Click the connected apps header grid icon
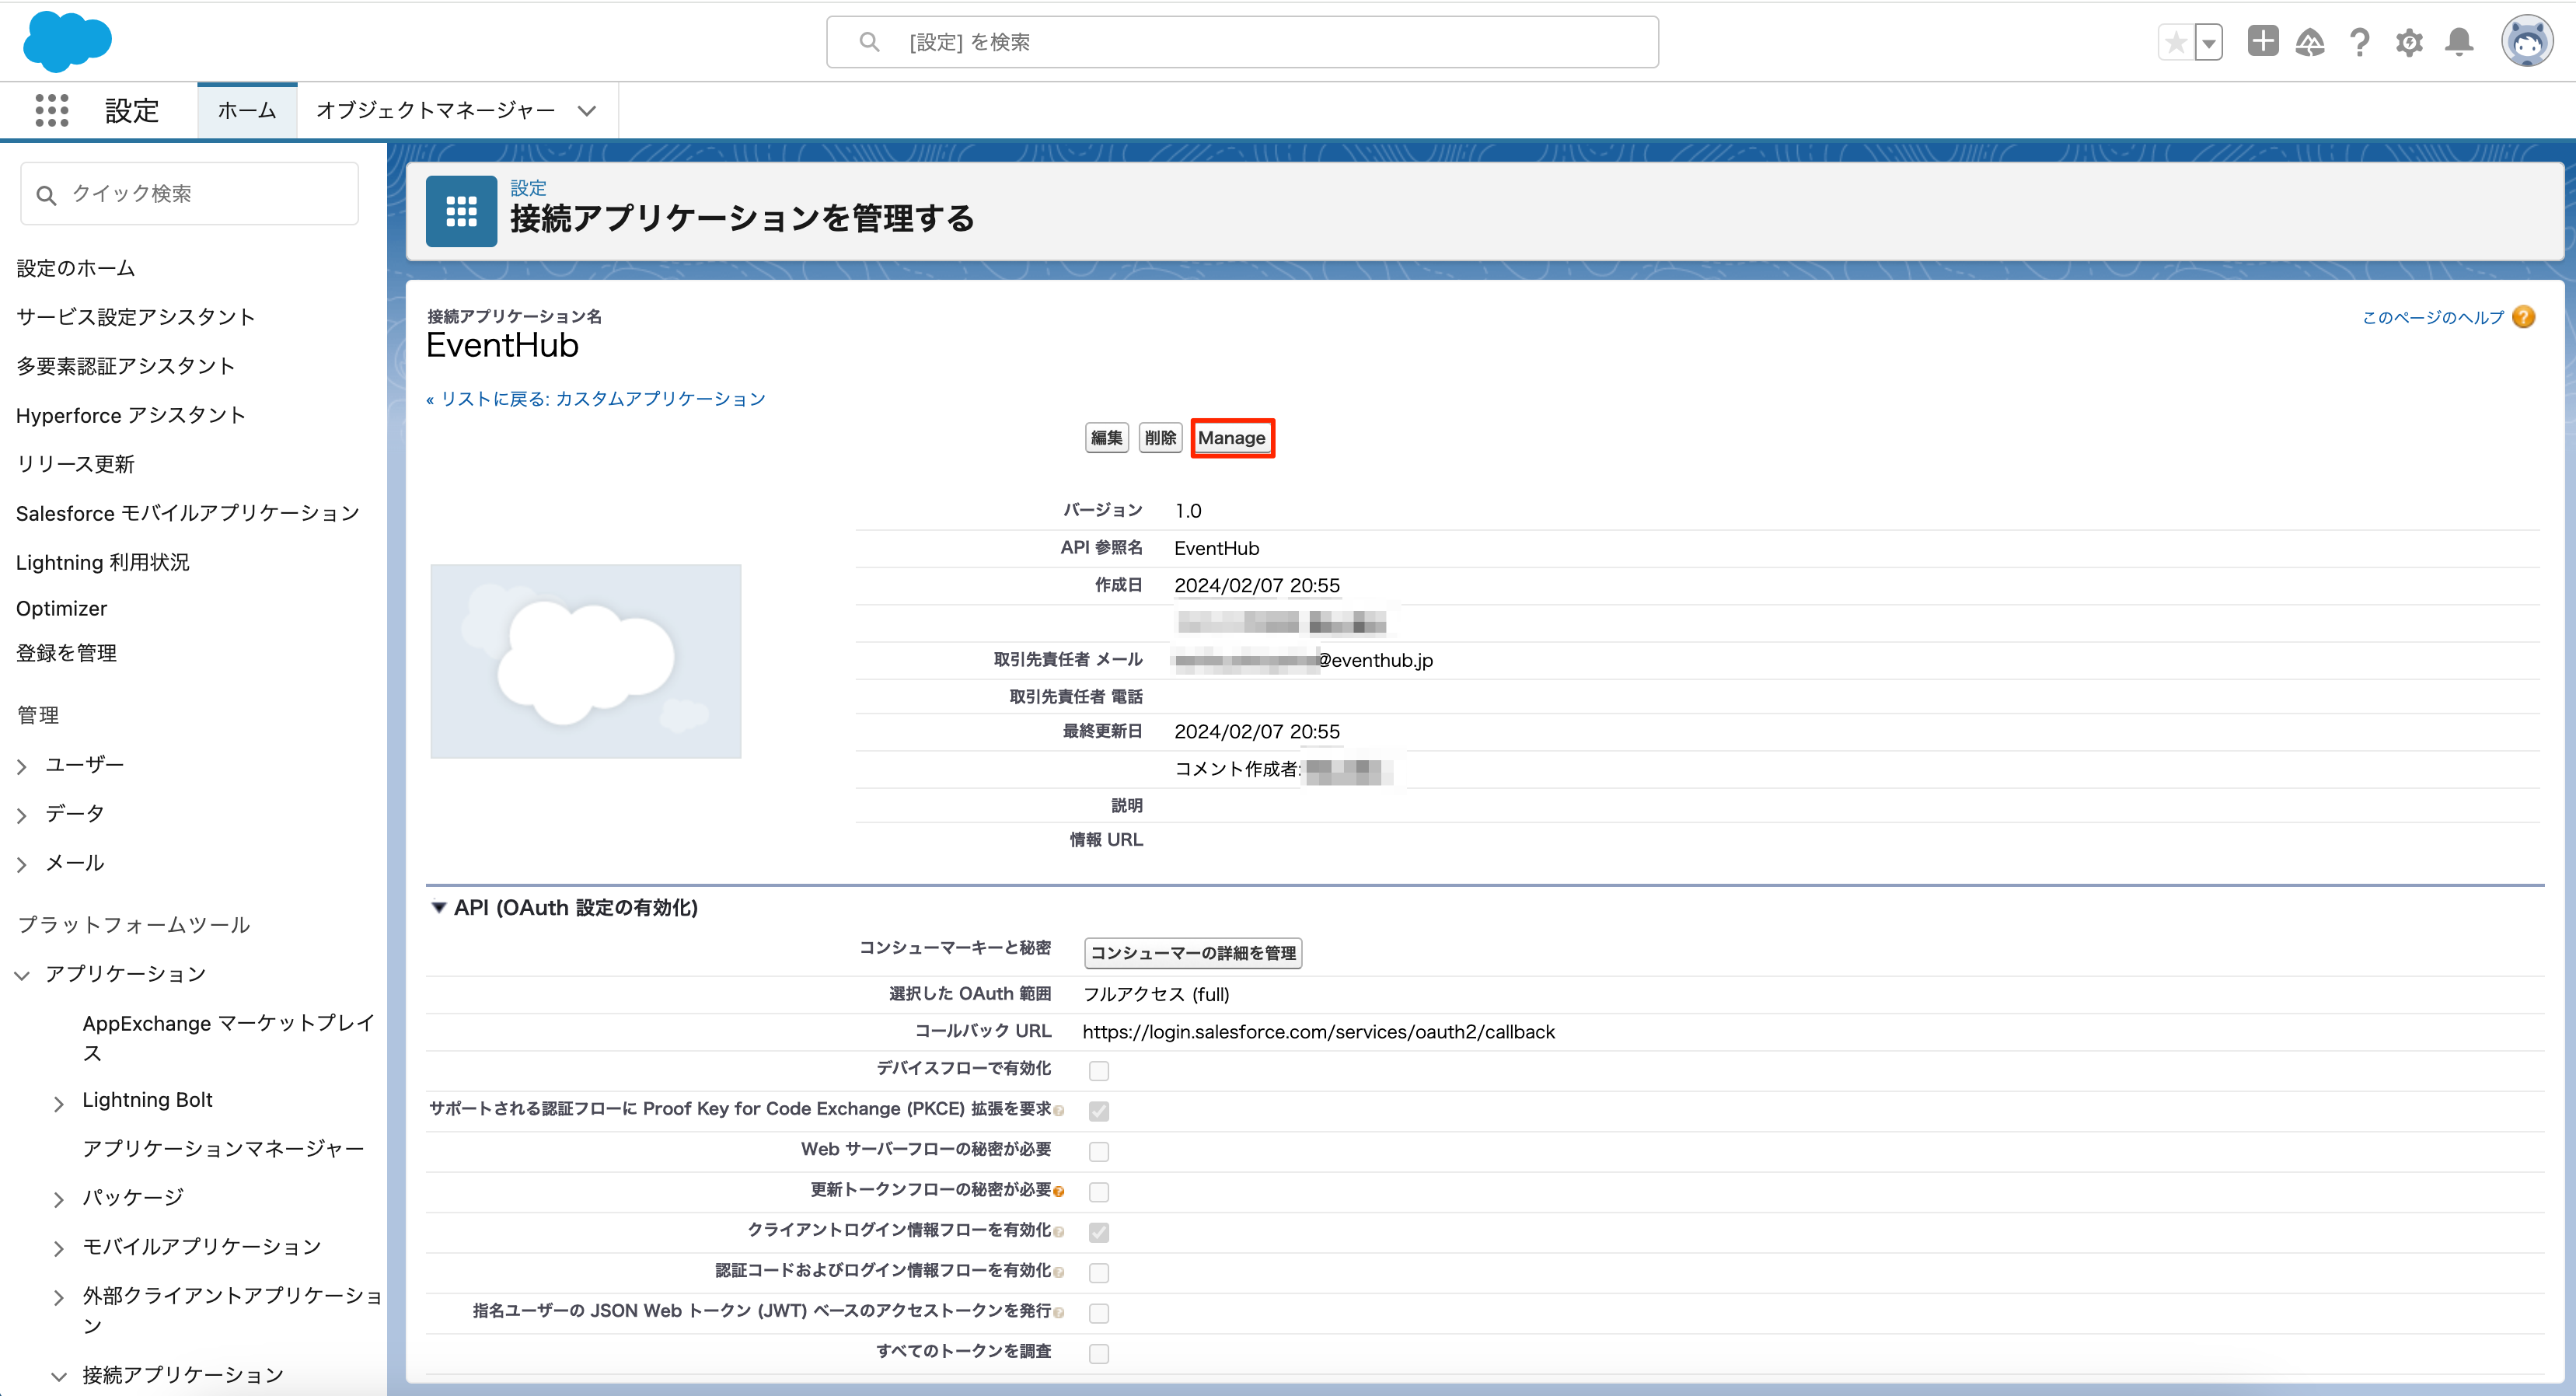 click(x=461, y=211)
